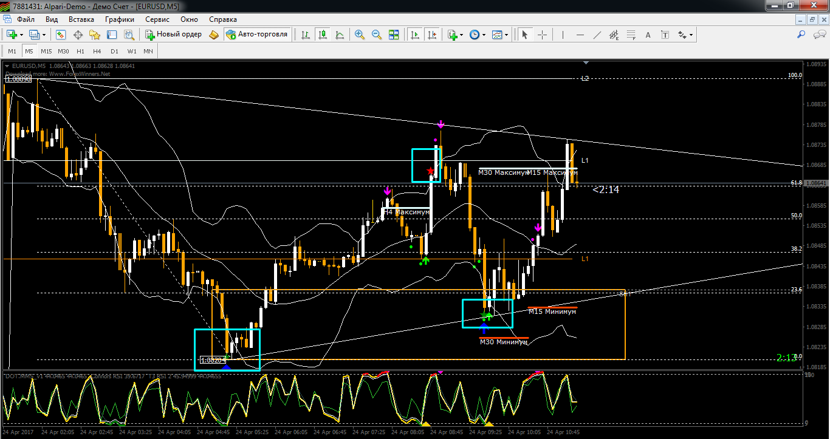Select the Crosshair tool
Screen dimensions: 830x439
pos(542,35)
